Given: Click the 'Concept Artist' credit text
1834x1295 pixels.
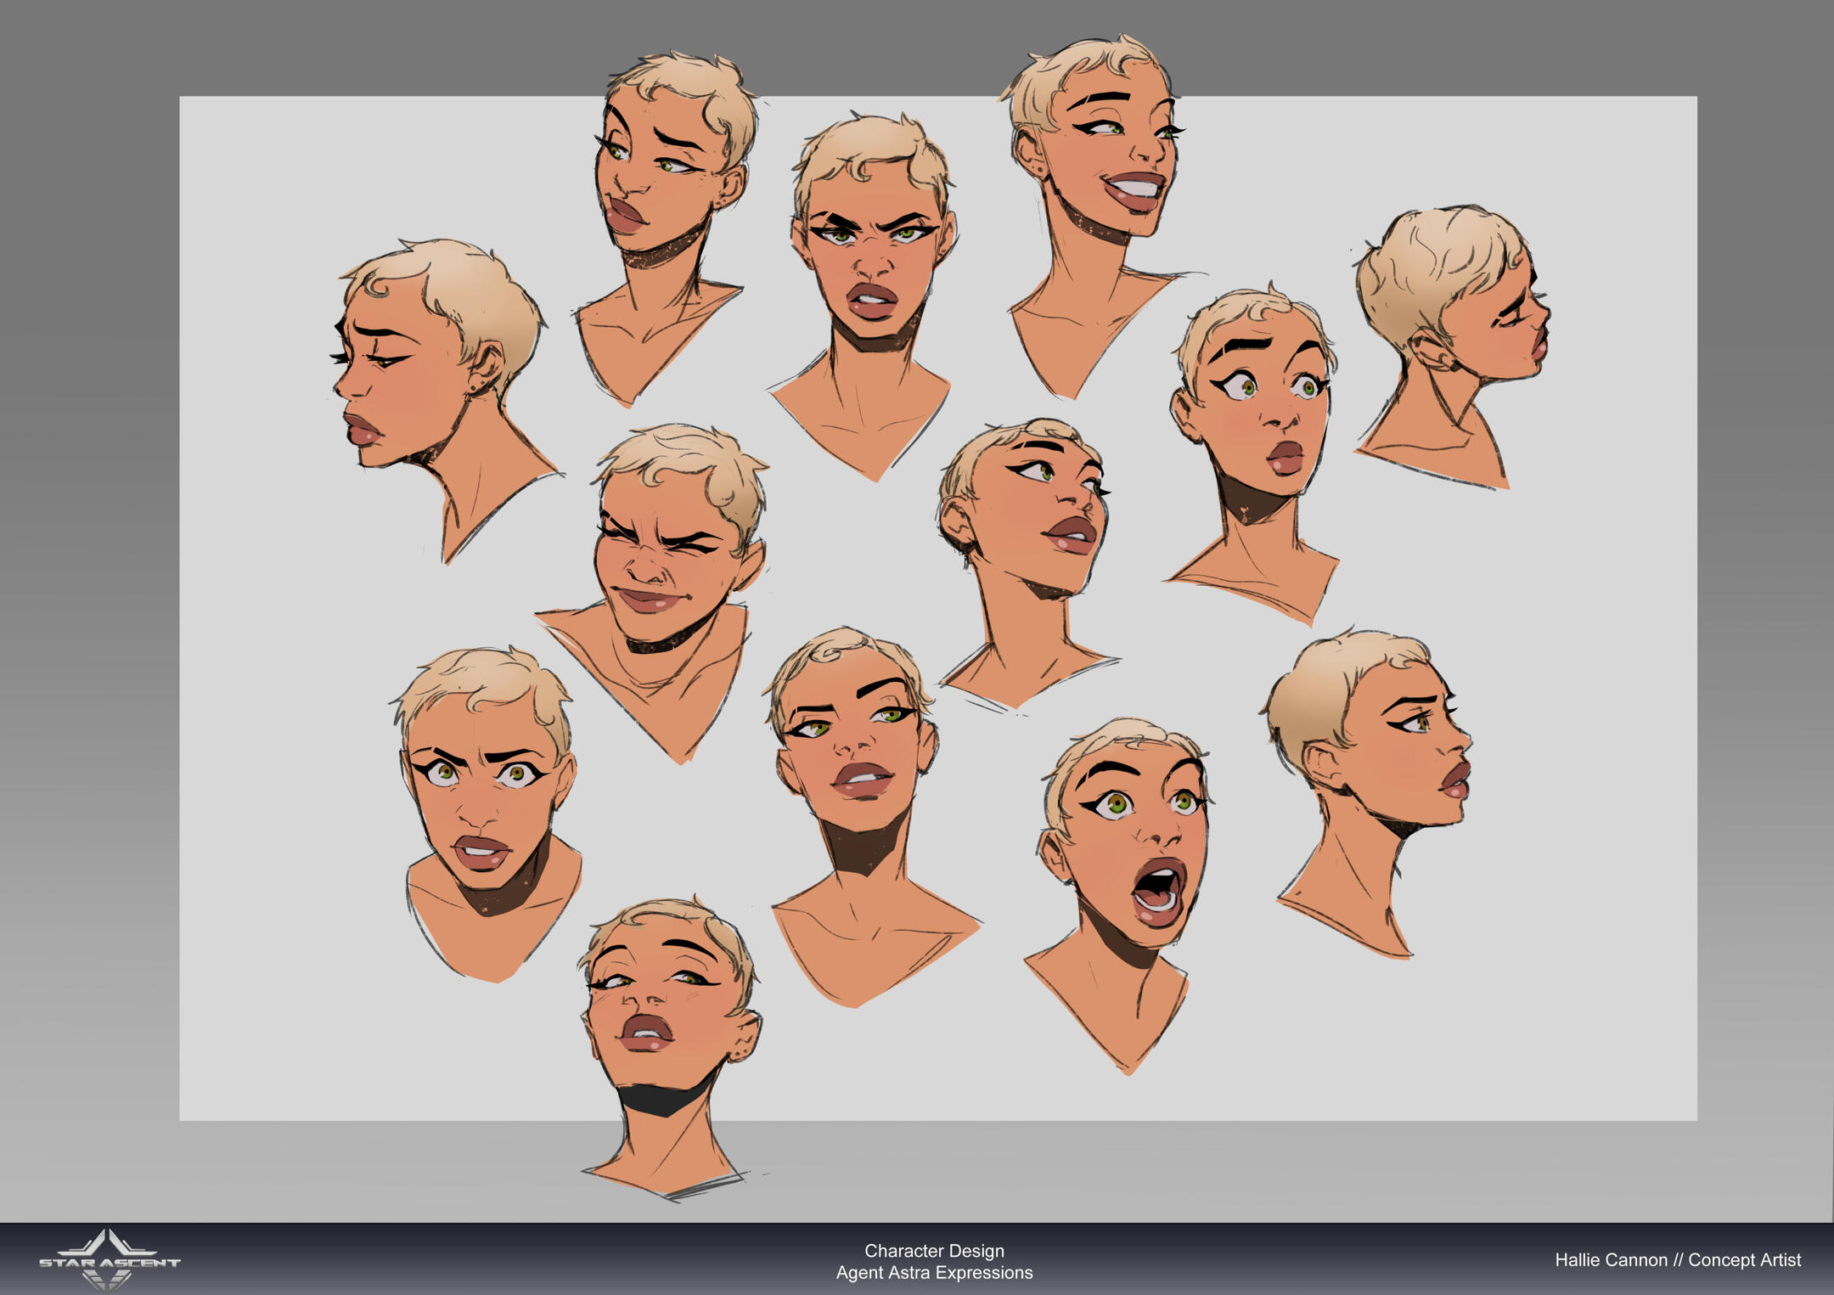Looking at the screenshot, I should [x=1744, y=1260].
